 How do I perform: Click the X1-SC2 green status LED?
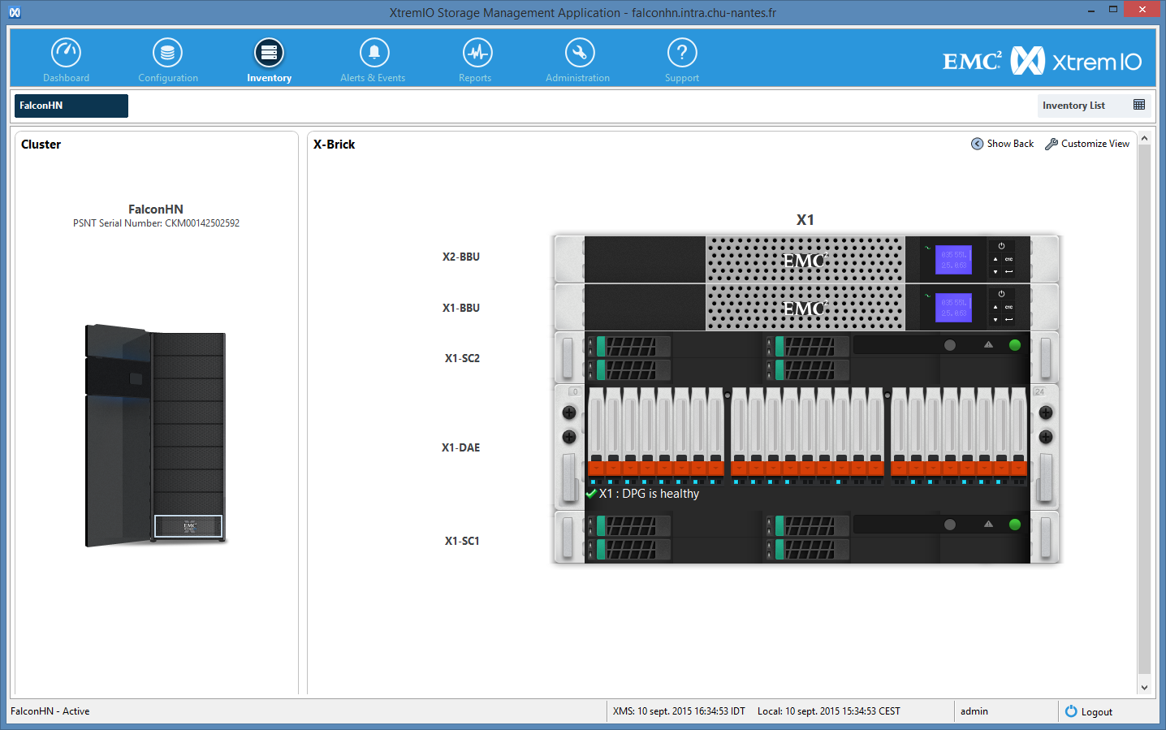click(1014, 345)
